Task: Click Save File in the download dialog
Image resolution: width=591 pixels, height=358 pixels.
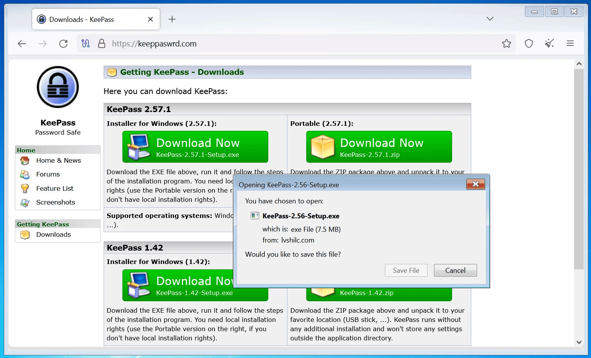Action: (406, 270)
